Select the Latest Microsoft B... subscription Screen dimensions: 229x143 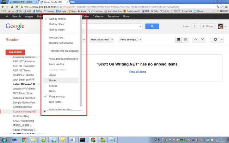[25, 84]
